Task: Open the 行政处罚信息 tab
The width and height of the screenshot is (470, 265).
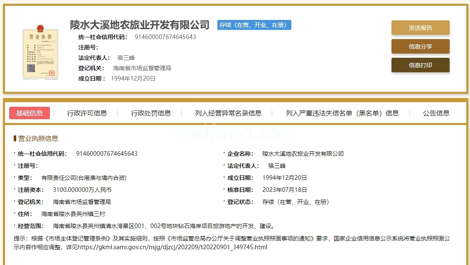Action: [151, 113]
